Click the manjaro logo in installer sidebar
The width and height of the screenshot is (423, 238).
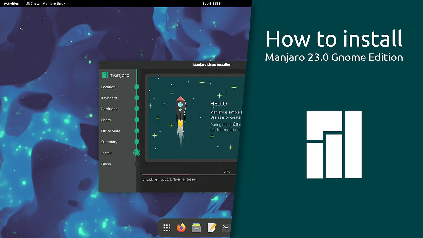tap(116, 75)
